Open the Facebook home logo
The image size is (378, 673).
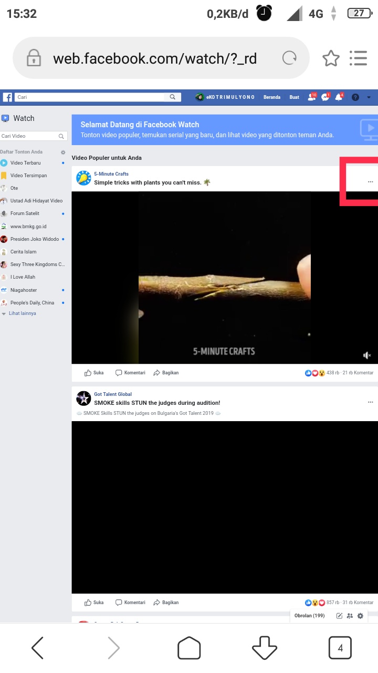(7, 97)
